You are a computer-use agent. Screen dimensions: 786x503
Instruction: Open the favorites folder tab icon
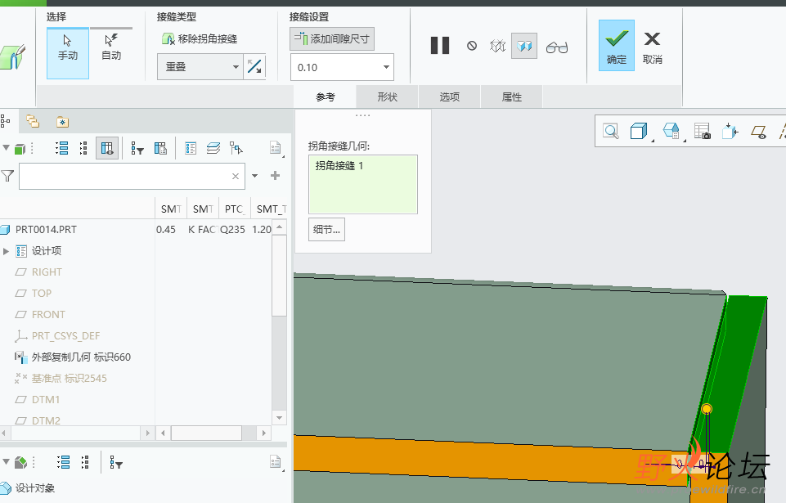click(x=62, y=122)
